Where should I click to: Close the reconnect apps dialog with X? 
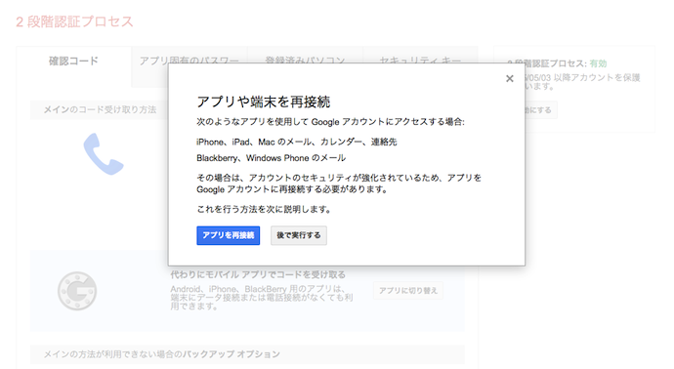coord(509,79)
